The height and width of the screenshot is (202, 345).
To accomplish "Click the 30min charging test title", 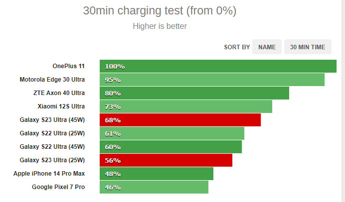I will (160, 10).
